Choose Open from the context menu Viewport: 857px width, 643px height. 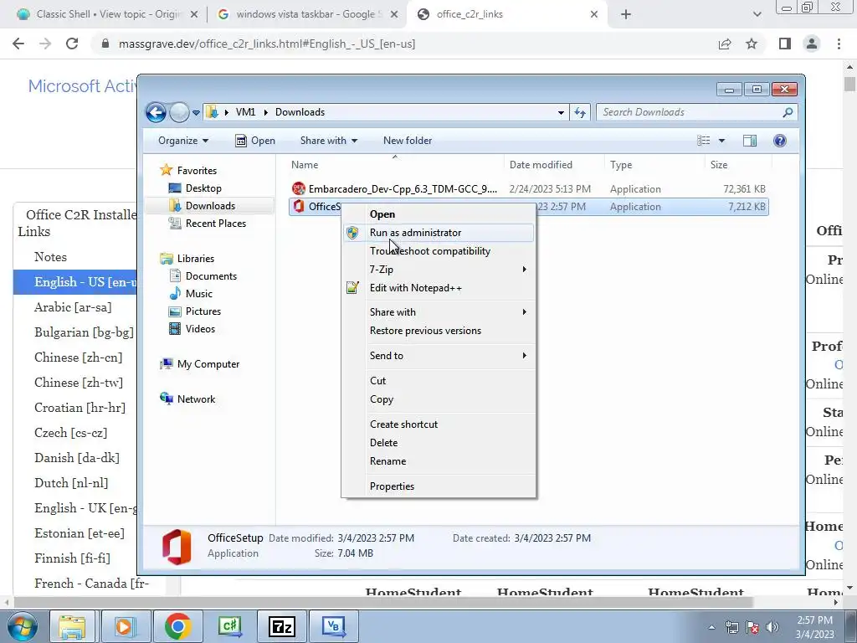coord(439,214)
